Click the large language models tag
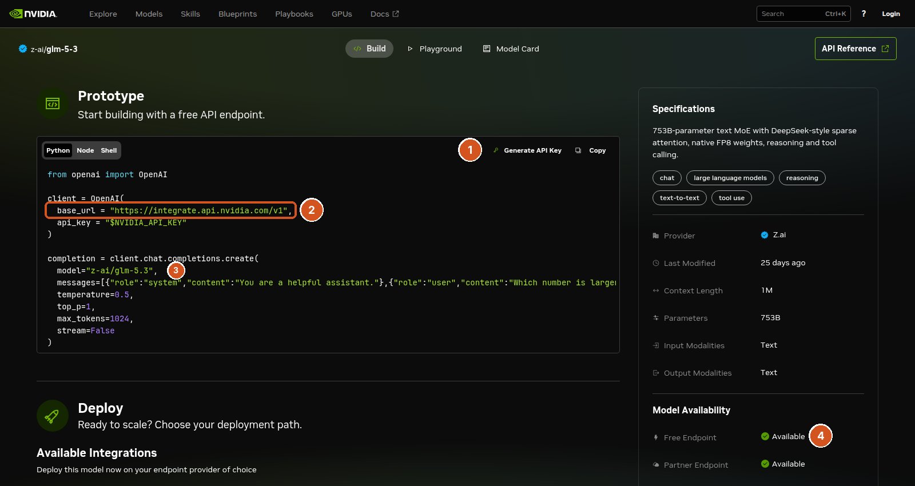Viewport: 915px width, 486px height. 730,178
